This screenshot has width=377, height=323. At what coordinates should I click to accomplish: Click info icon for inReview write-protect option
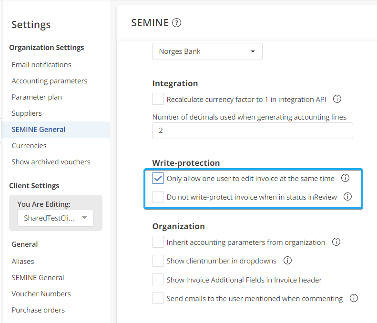[348, 196]
